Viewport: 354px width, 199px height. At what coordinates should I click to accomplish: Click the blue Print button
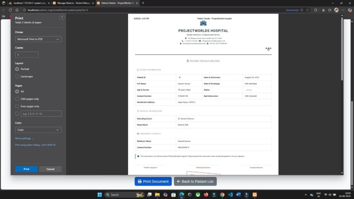(26, 169)
